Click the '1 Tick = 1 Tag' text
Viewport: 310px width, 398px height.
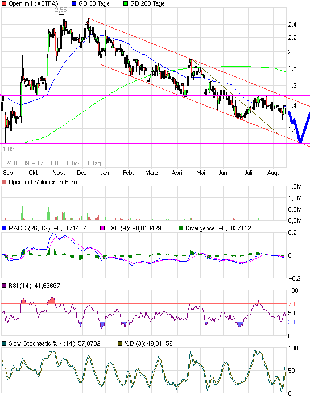[83, 163]
